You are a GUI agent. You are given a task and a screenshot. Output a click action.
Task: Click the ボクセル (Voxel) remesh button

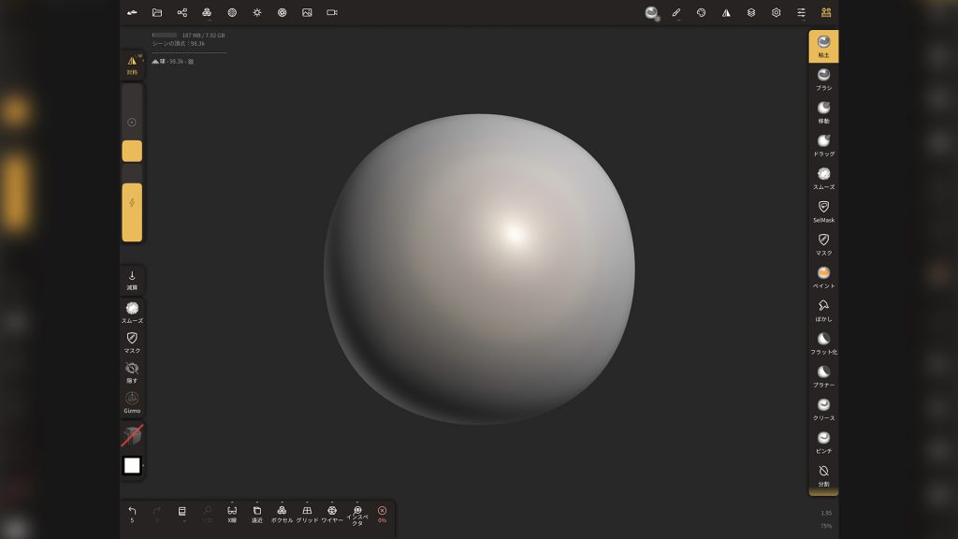pos(282,514)
